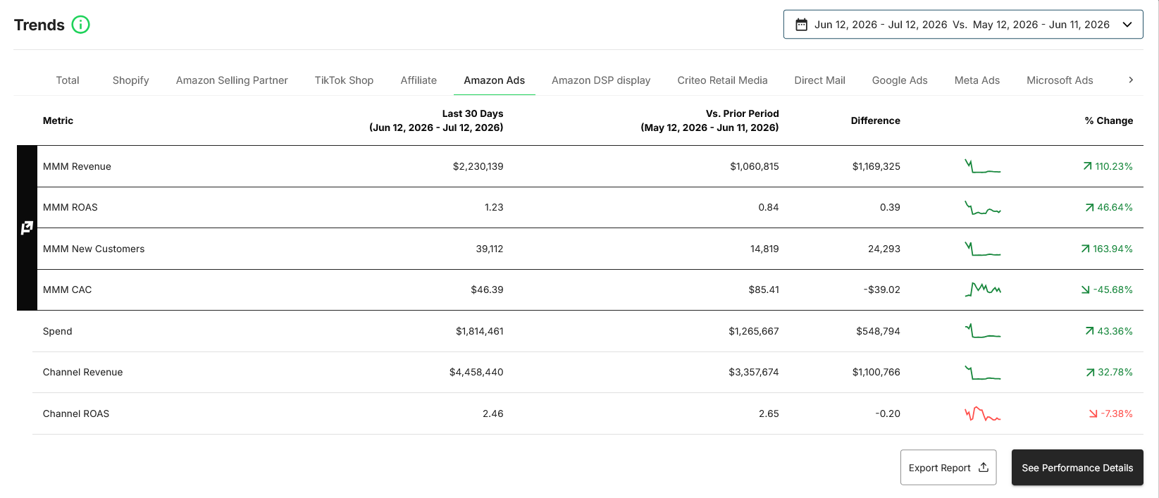Open the Microsoft Ads tab

(1060, 80)
